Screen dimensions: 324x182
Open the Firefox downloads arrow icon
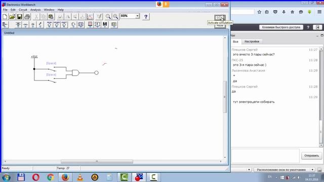(x=283, y=12)
